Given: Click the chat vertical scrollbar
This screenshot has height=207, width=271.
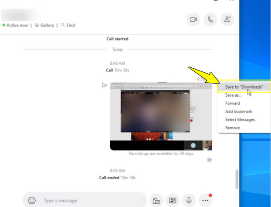Looking at the screenshot, I should [x=236, y=179].
